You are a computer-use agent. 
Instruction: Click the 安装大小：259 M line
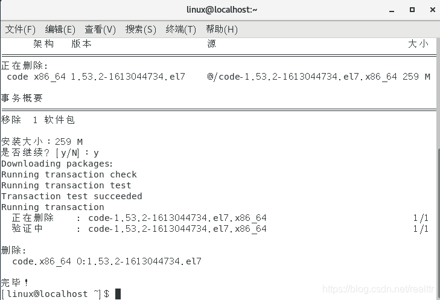[42, 142]
